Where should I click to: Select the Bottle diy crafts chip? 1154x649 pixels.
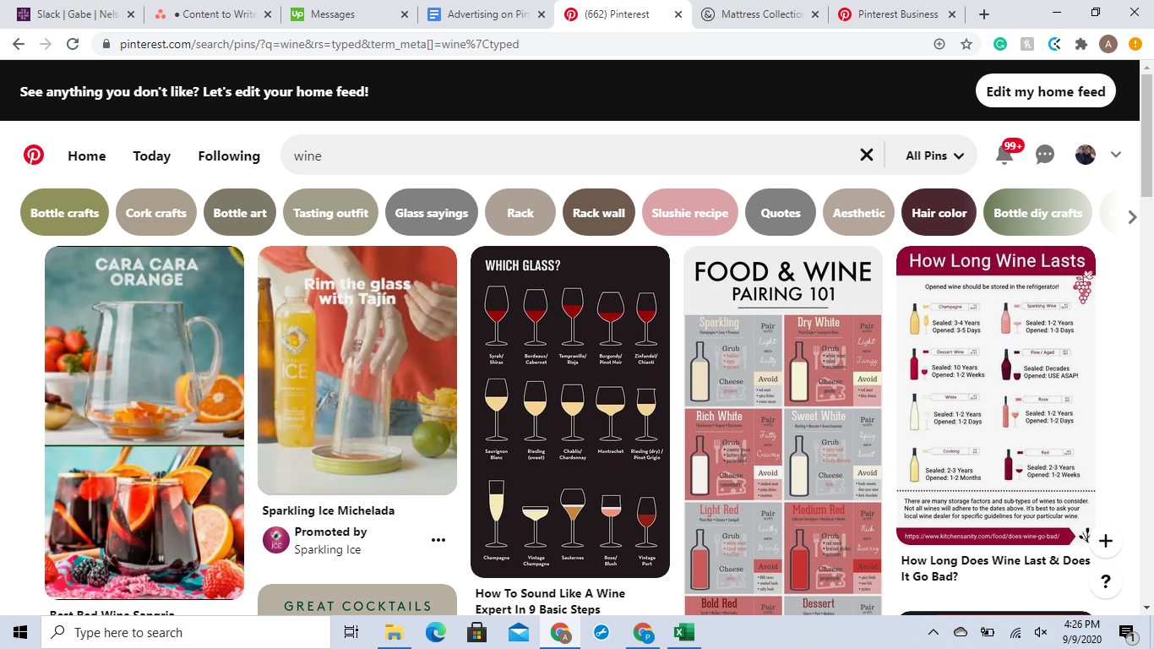(1037, 213)
